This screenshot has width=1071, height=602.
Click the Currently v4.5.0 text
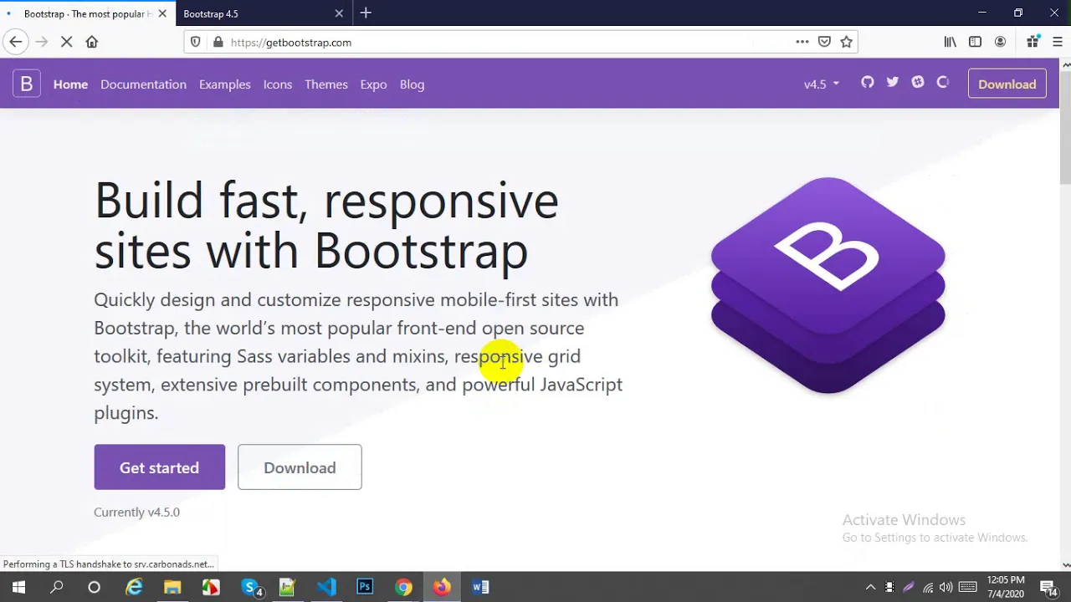point(136,512)
